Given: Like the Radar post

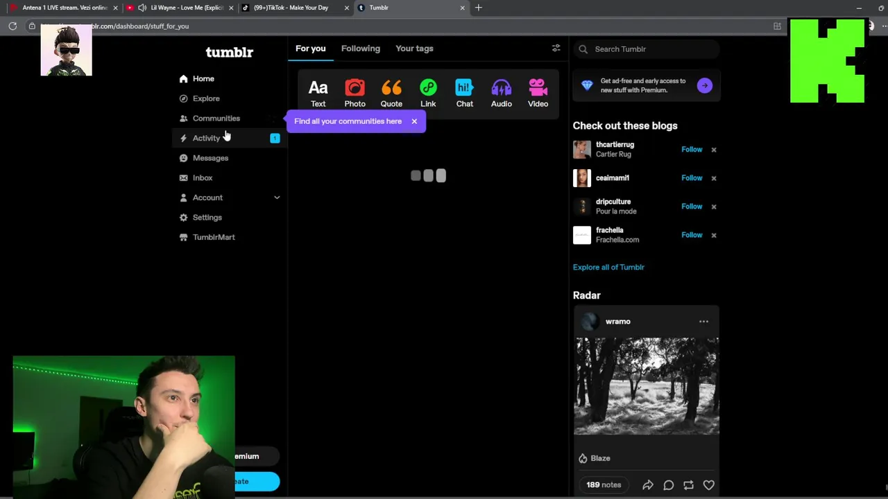Looking at the screenshot, I should 708,485.
